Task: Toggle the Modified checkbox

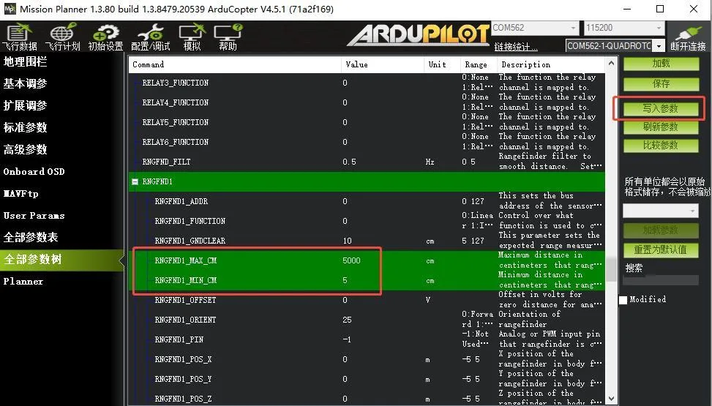Action: coord(623,300)
